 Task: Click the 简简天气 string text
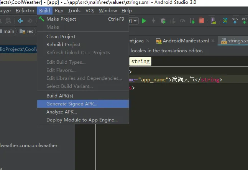point(183,79)
